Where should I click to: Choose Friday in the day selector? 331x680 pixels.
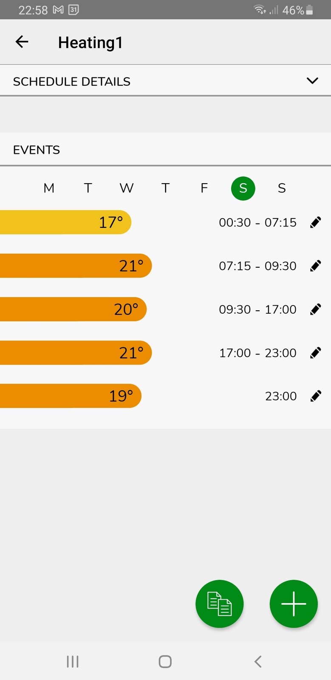[204, 188]
